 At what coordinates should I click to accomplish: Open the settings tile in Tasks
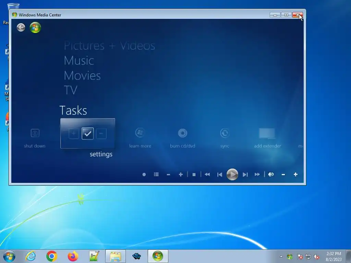[x=87, y=134]
